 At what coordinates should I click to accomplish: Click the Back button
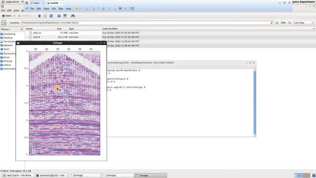coord(7,16)
